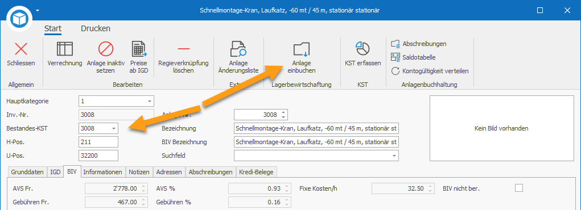Image resolution: width=581 pixels, height=210 pixels.
Task: Expand the Bestandes-KST dropdown
Action: 113,128
